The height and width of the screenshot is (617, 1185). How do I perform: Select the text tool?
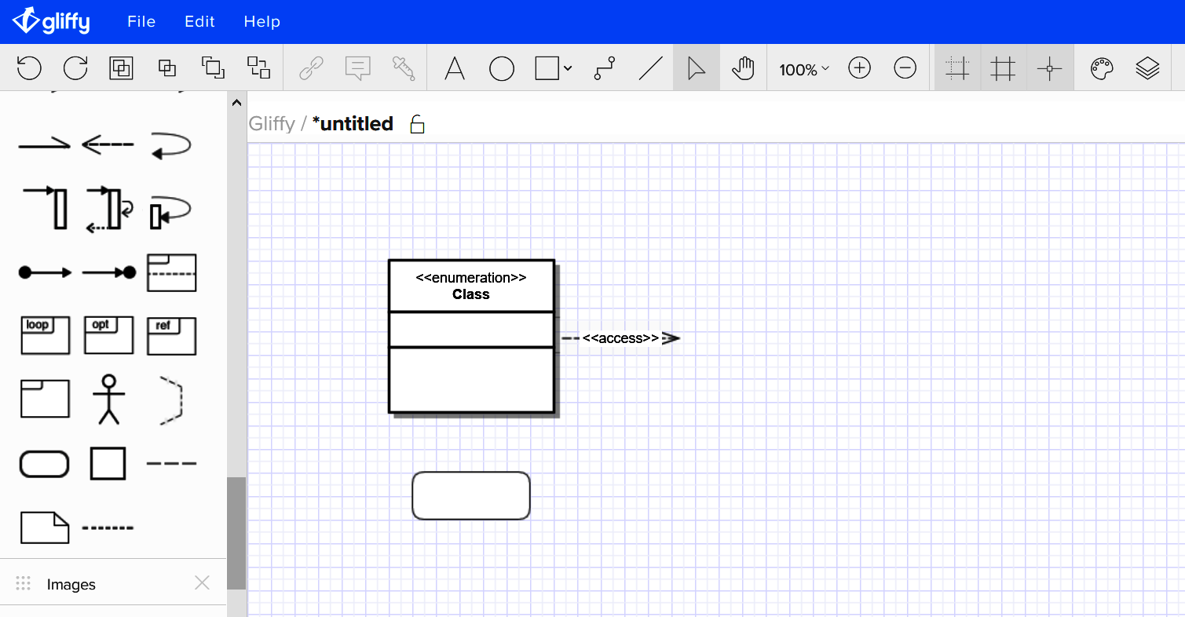tap(454, 68)
